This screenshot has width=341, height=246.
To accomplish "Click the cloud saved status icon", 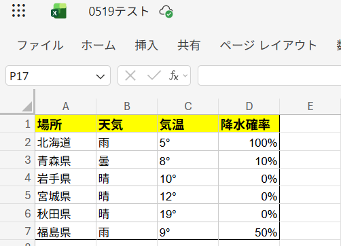I will 166,12.
